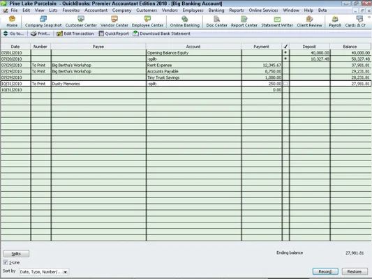Select the 10/31/2010 date field of Dusty Memories
Image resolution: width=372 pixels, height=279 pixels.
point(15,84)
